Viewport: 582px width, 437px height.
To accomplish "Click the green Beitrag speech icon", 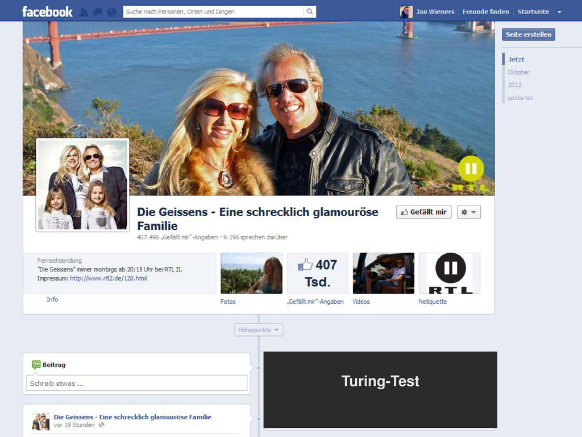I will click(36, 365).
